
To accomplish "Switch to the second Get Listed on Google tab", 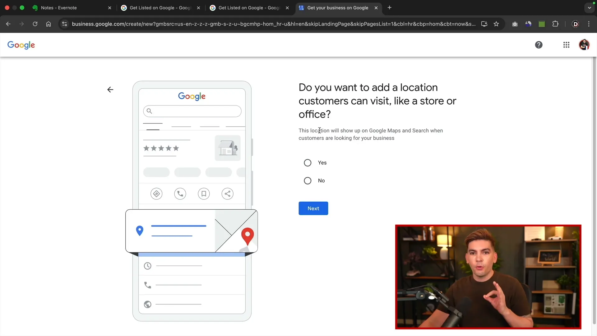I will (x=249, y=8).
